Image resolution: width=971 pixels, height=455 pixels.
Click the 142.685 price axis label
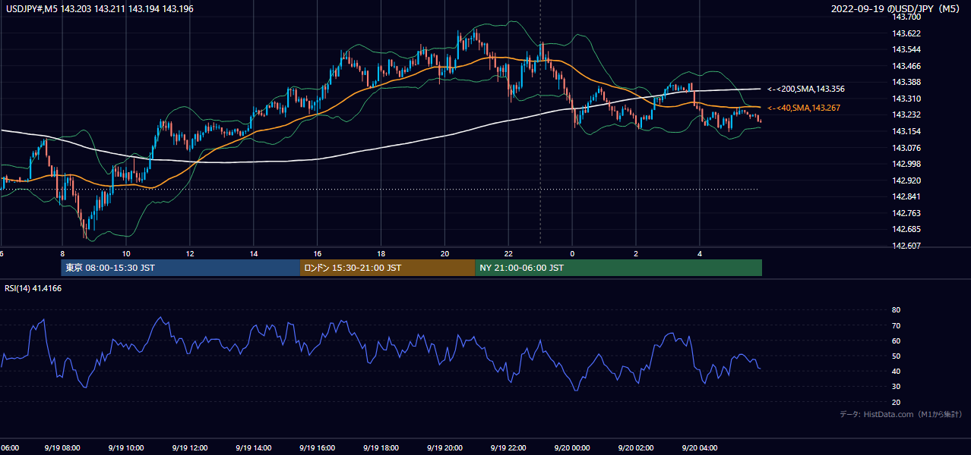[x=907, y=229]
